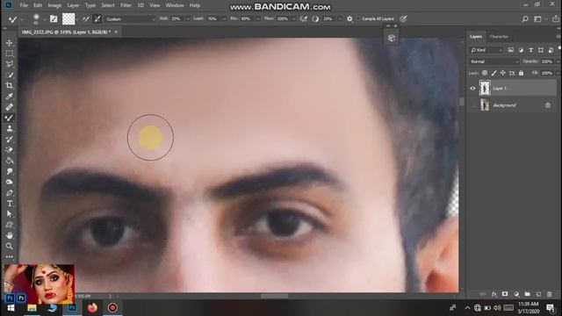The width and height of the screenshot is (562, 316).
Task: Select the Horizontal Type tool
Action: pyautogui.click(x=10, y=204)
